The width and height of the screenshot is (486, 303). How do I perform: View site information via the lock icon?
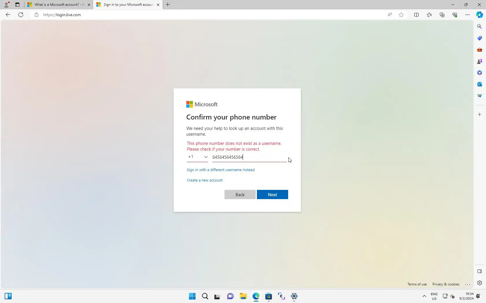pyautogui.click(x=36, y=15)
